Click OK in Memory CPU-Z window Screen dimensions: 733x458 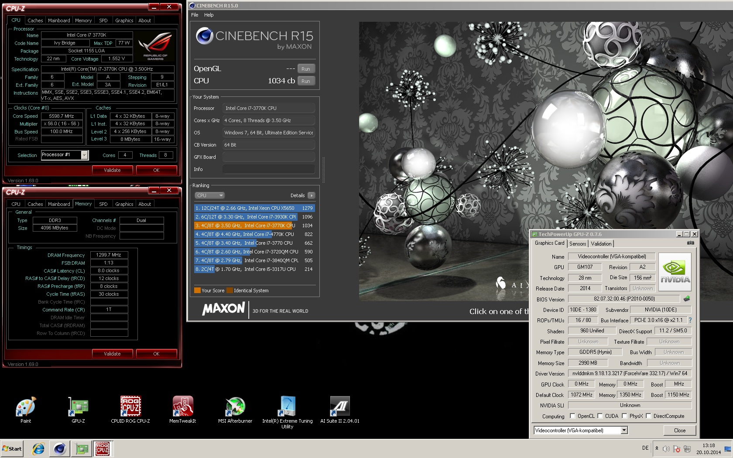(x=156, y=354)
